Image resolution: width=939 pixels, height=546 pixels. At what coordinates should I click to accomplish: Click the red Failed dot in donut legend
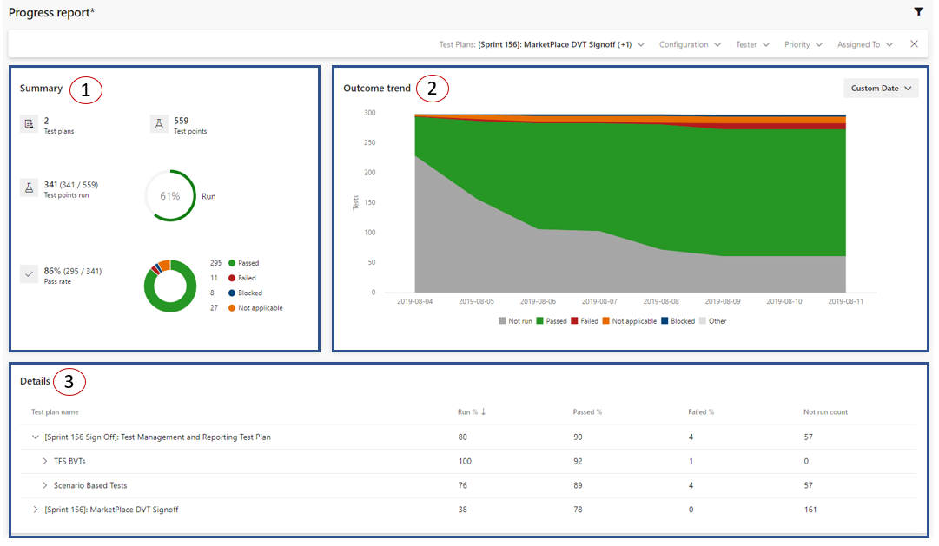click(232, 277)
